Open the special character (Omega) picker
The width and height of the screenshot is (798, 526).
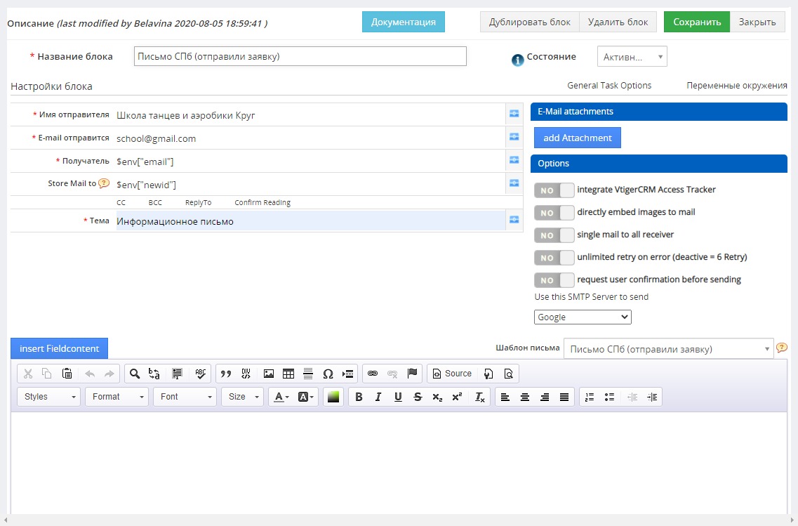coord(328,374)
